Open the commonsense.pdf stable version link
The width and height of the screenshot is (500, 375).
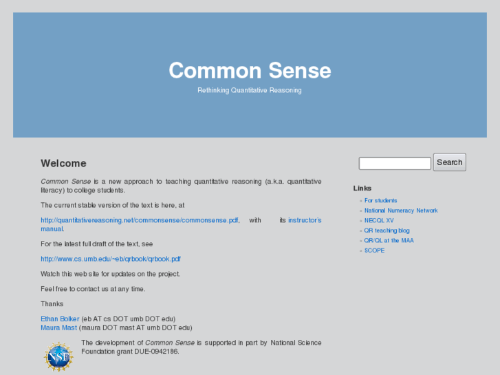tap(140, 220)
